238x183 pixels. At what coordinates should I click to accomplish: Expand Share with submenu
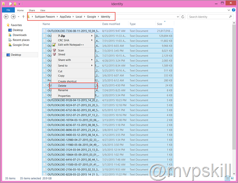(73, 60)
